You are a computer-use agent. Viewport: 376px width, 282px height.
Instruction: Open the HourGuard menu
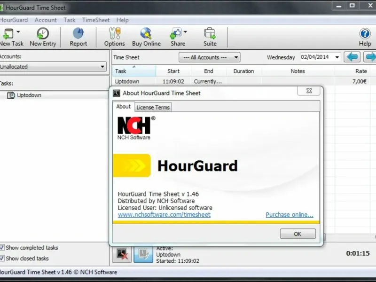14,20
